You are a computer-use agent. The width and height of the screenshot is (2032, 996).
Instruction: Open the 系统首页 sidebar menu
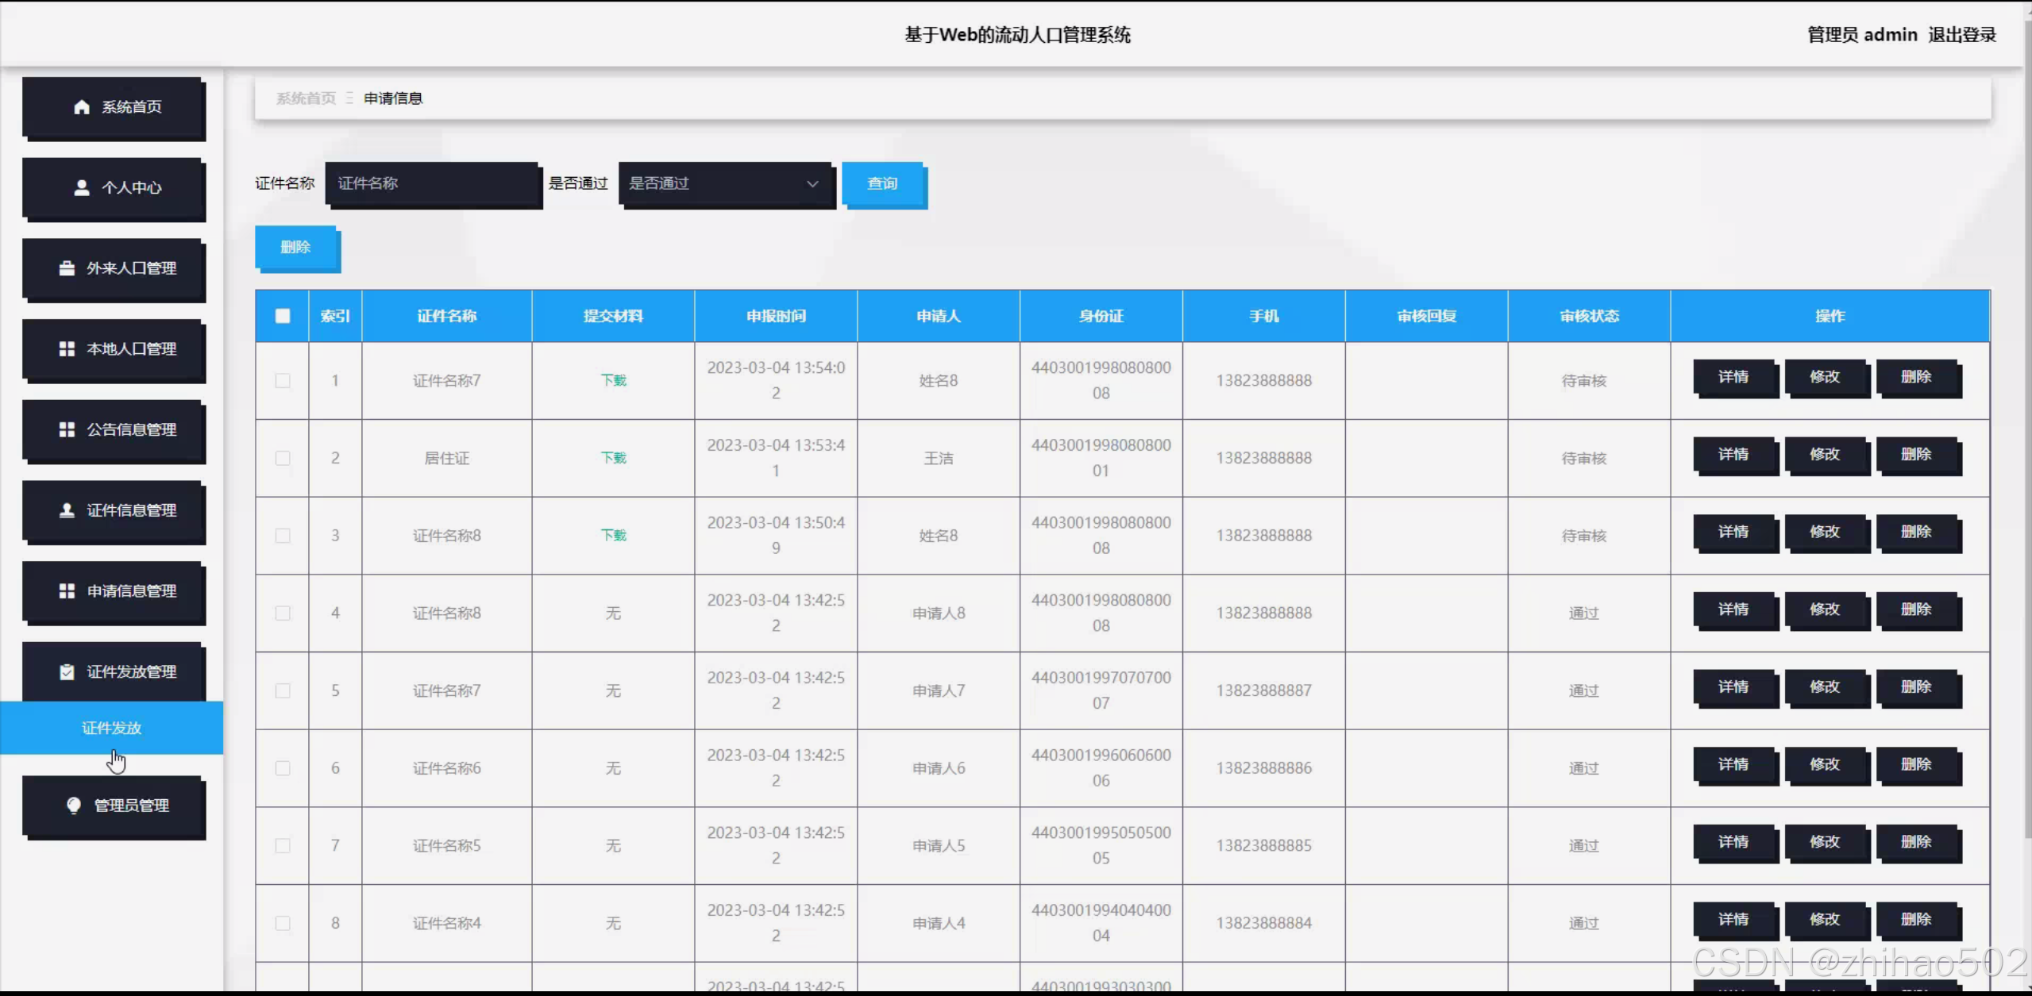[114, 107]
